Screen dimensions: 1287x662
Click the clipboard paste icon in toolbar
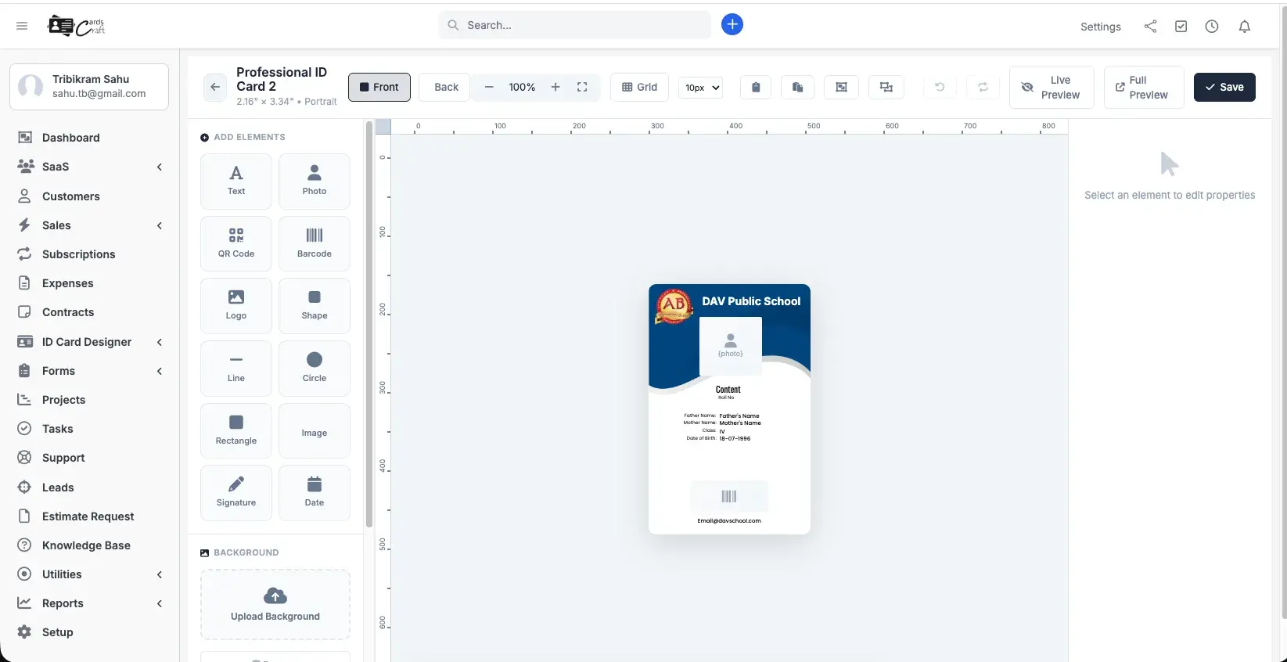click(x=756, y=87)
